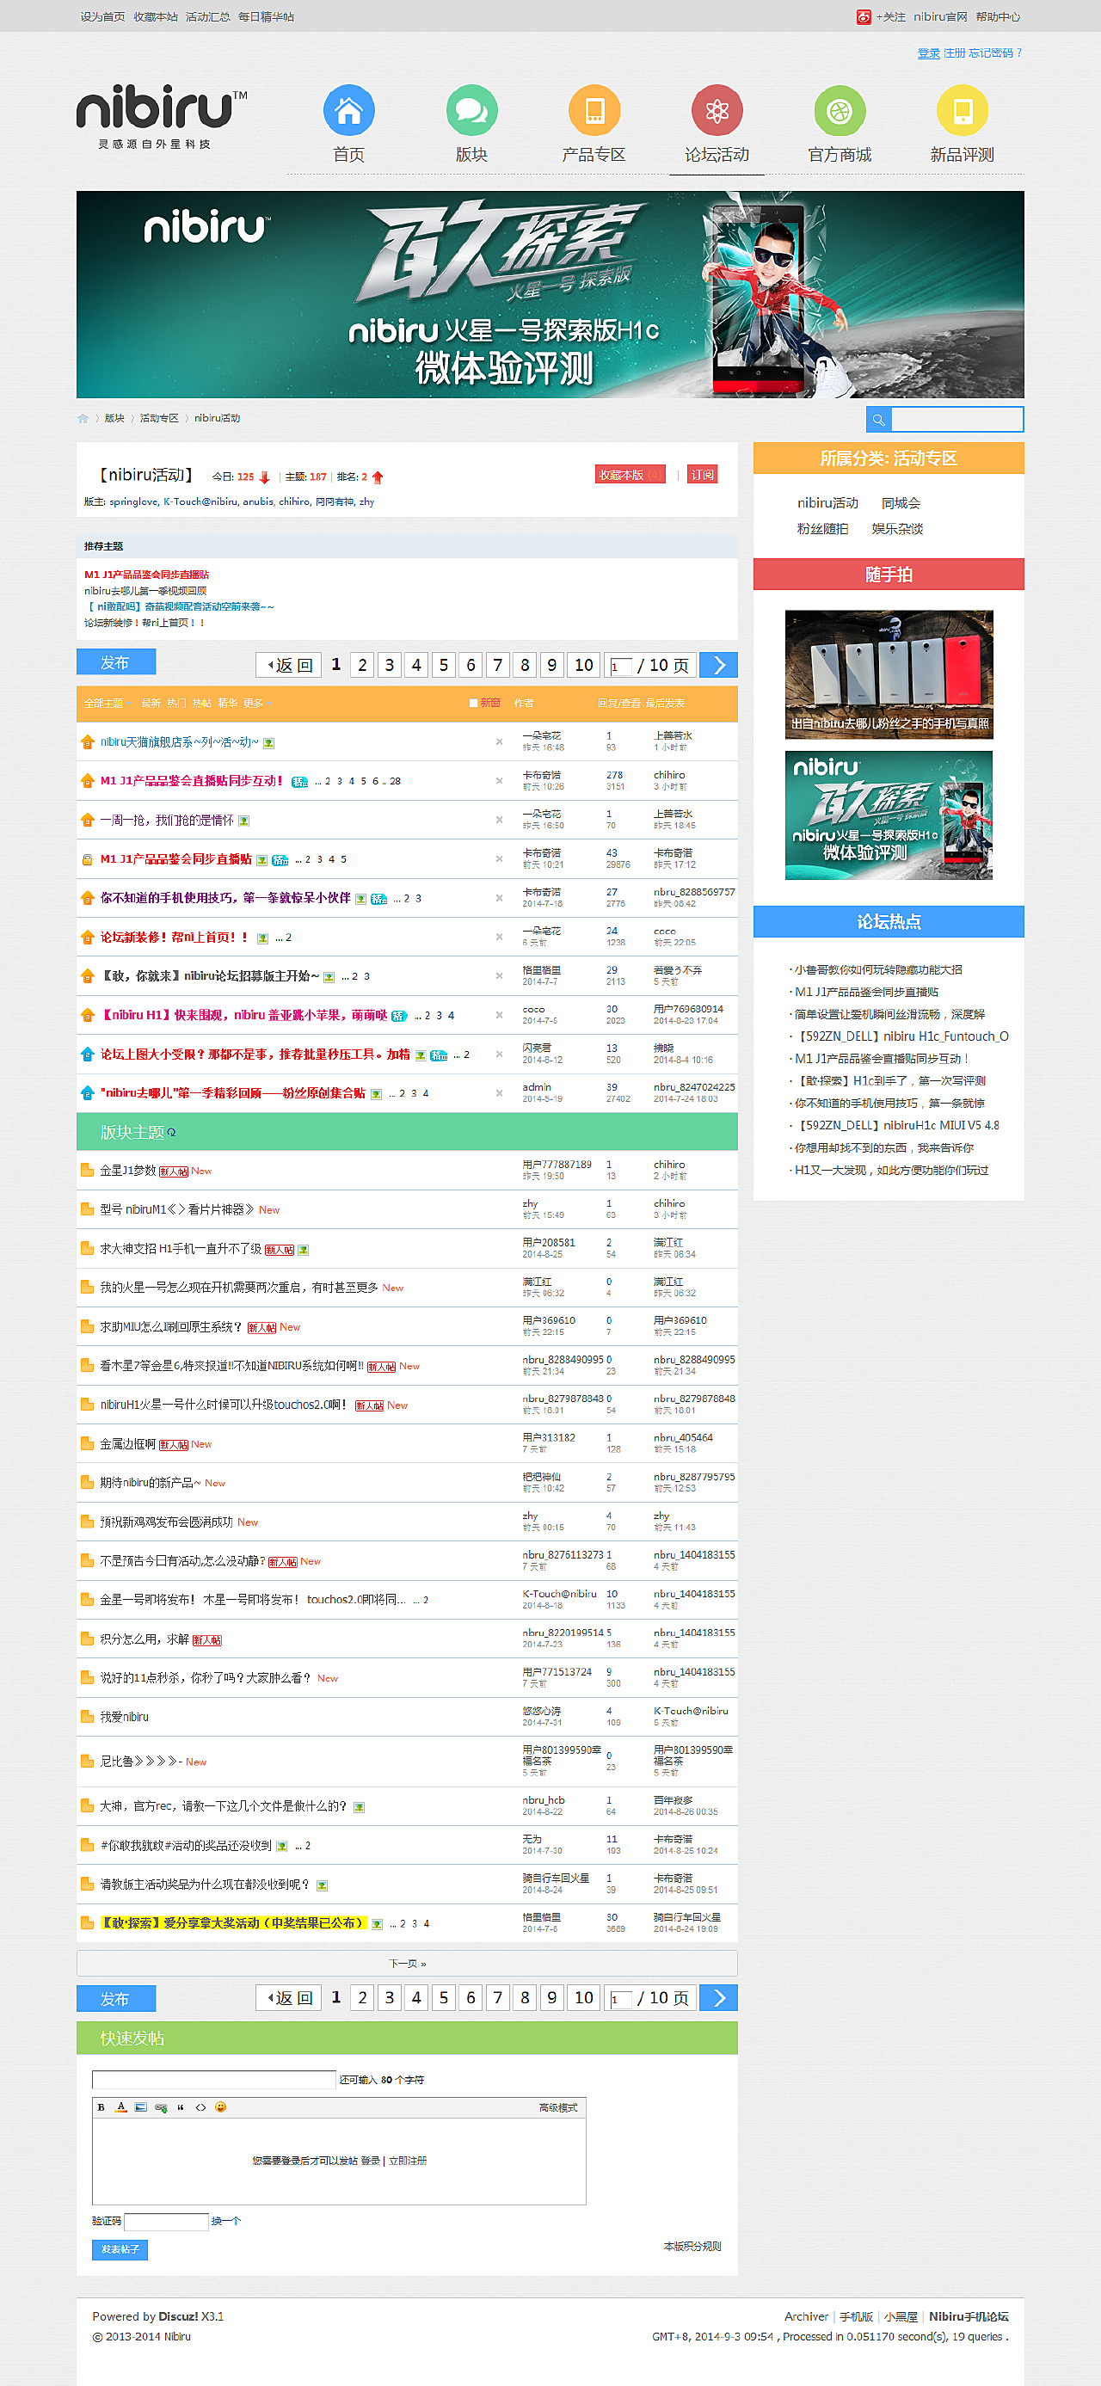Open moderator springlove's profile link
This screenshot has height=2386, width=1101.
[134, 501]
